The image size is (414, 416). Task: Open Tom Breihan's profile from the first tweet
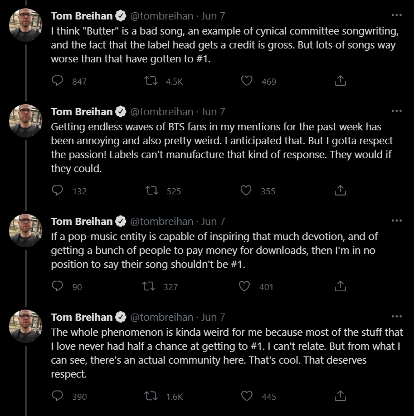[x=82, y=15]
